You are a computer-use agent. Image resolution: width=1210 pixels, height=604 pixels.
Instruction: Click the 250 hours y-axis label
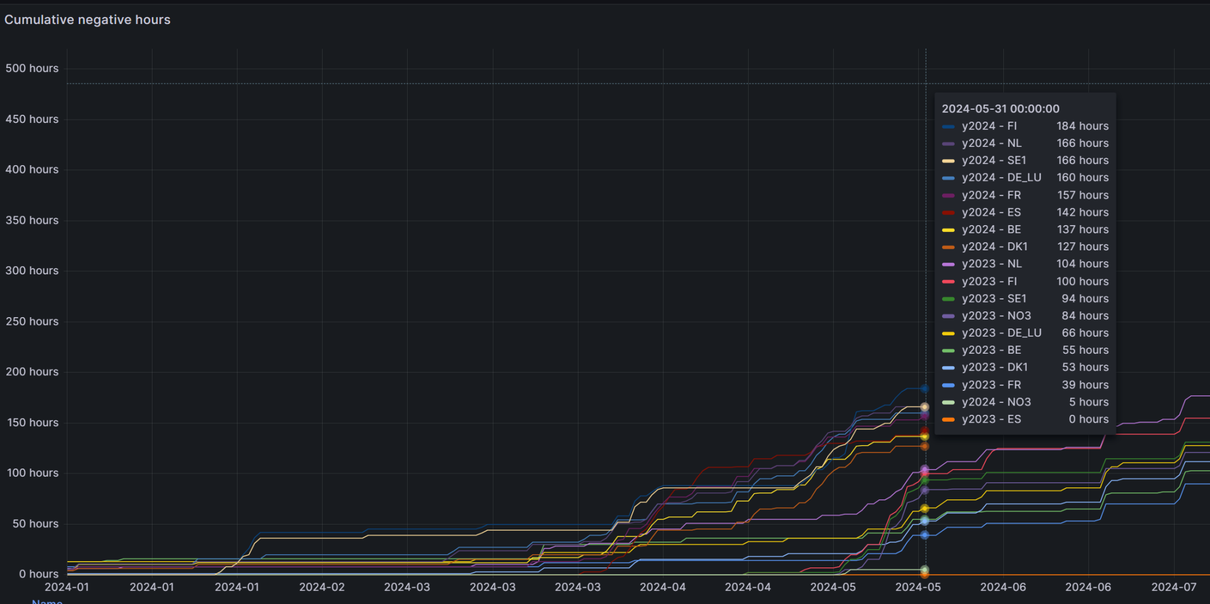(x=32, y=322)
